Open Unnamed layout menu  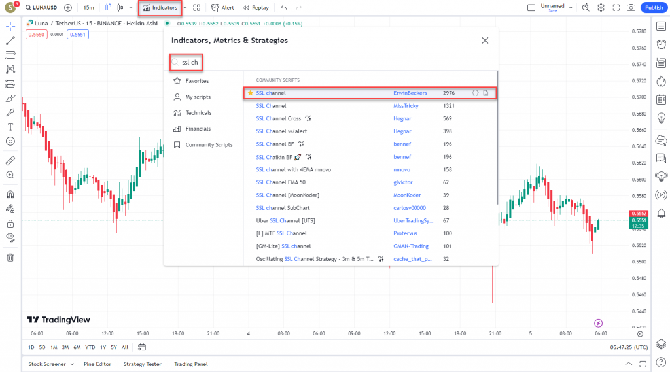point(556,7)
